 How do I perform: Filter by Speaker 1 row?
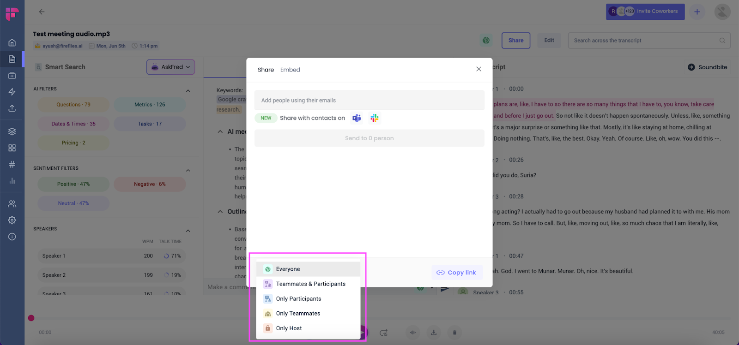pyautogui.click(x=112, y=256)
